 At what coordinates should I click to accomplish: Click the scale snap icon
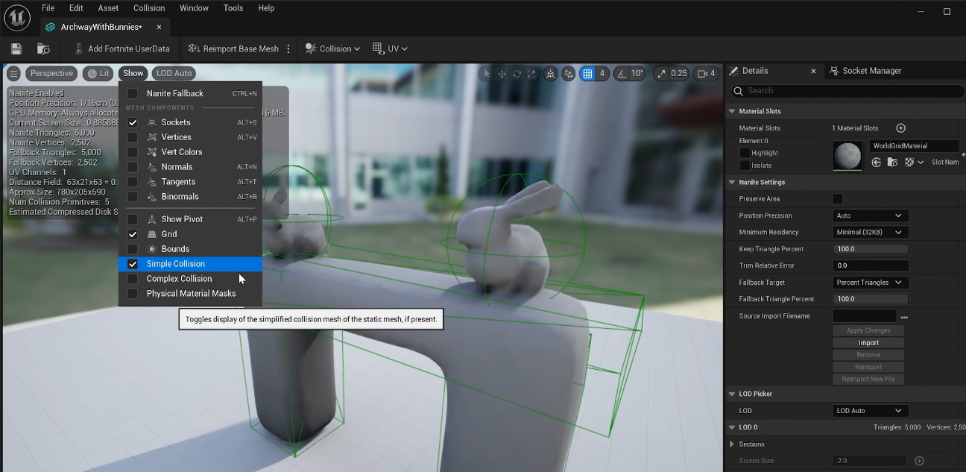point(662,73)
